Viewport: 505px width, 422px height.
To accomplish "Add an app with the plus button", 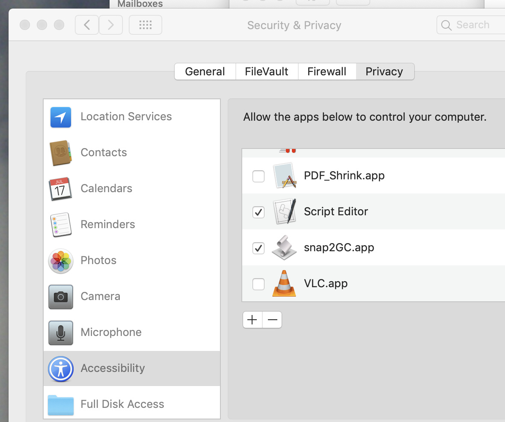I will tap(253, 320).
